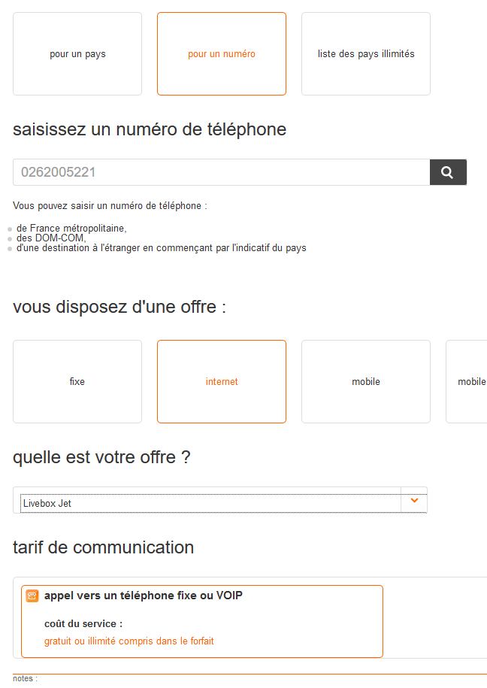Image resolution: width=487 pixels, height=688 pixels.
Task: Switch to "pour un numéro" tab
Action: 222,54
